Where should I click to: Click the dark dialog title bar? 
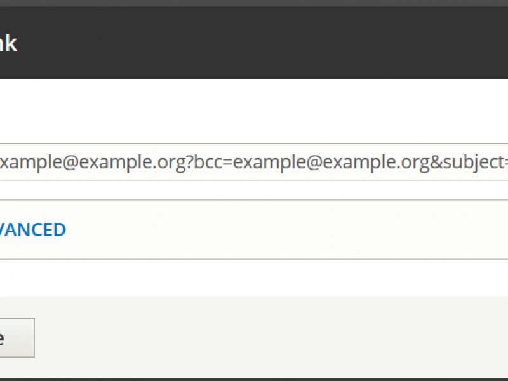tap(254, 43)
